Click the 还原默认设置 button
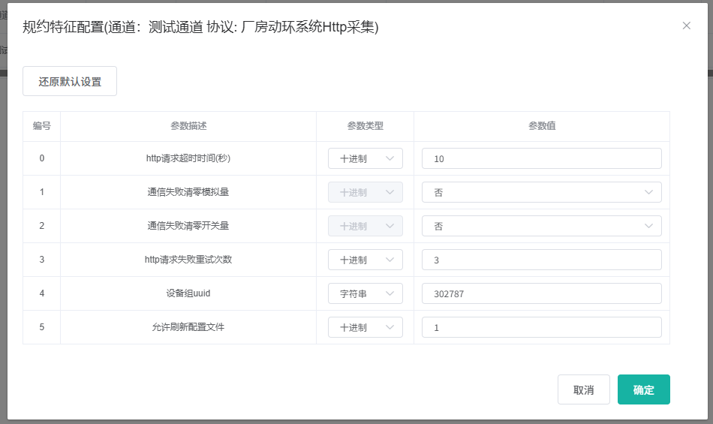713x424 pixels. click(x=70, y=82)
